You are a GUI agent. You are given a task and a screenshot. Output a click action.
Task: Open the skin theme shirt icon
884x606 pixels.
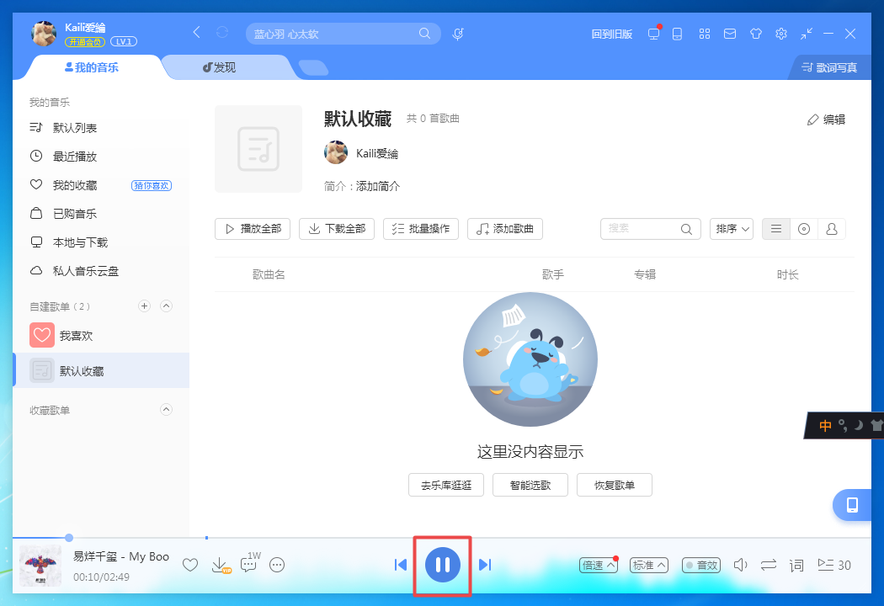(x=755, y=34)
